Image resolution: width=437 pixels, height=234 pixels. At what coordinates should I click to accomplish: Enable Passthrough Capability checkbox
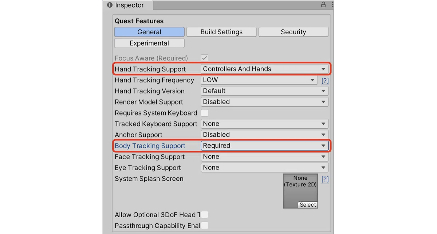click(205, 226)
